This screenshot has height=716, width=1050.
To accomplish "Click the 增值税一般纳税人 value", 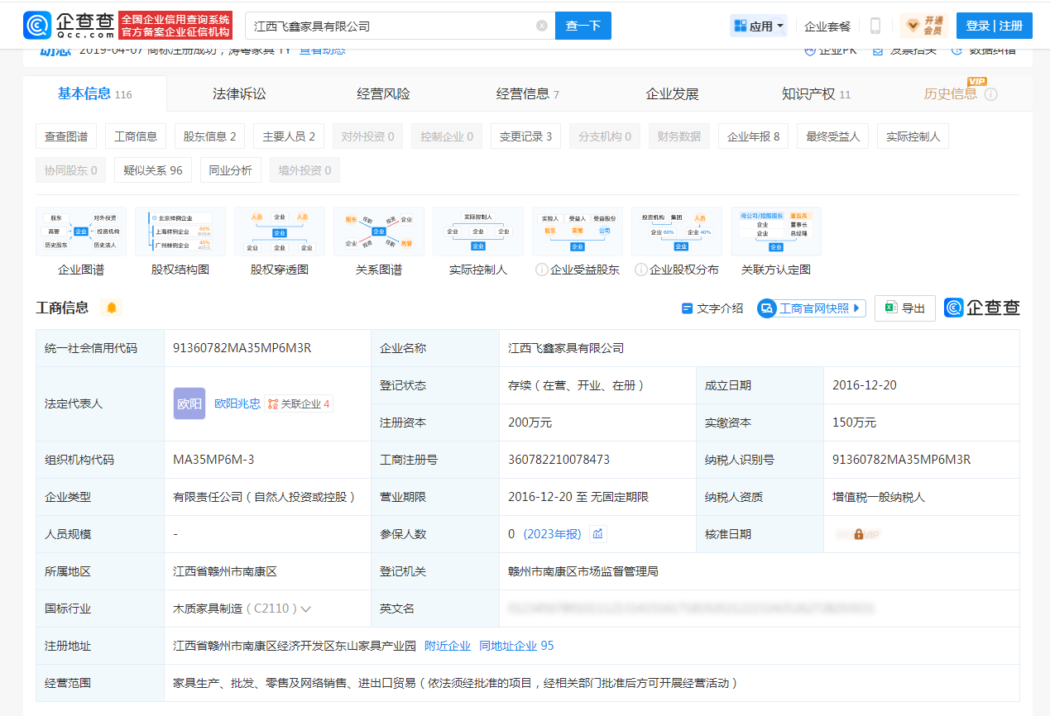I will point(879,497).
